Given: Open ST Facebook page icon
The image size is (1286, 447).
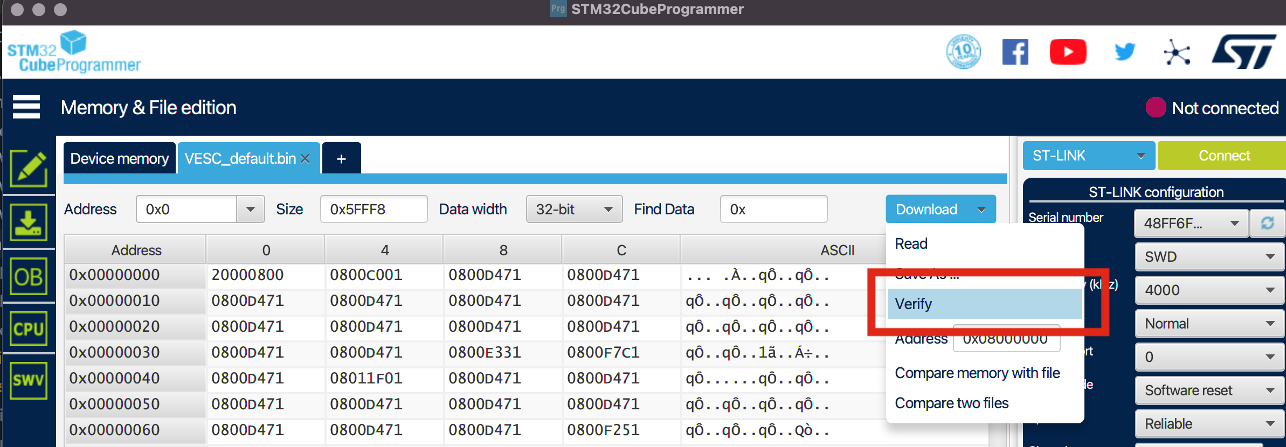Looking at the screenshot, I should [x=1015, y=52].
